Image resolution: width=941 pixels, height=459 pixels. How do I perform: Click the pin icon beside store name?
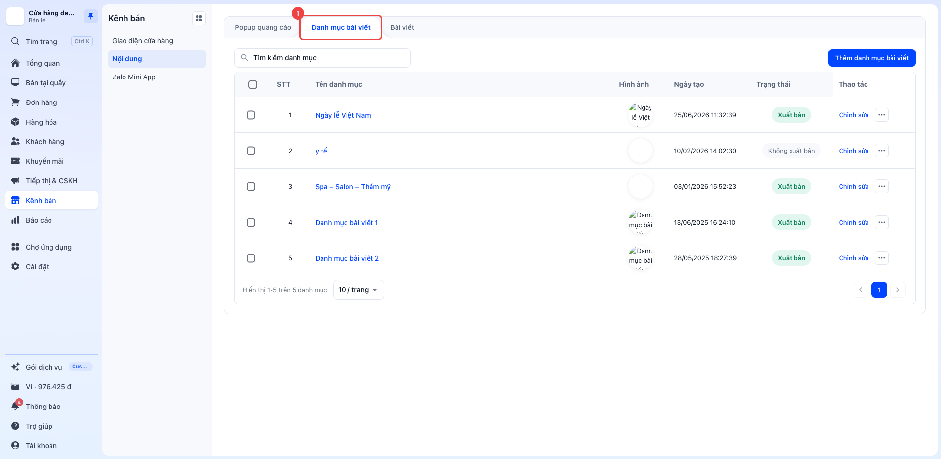(x=91, y=16)
